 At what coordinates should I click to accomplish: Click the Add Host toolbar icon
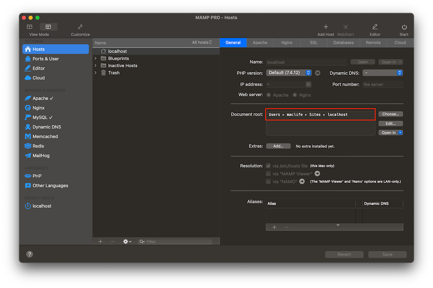pyautogui.click(x=325, y=29)
